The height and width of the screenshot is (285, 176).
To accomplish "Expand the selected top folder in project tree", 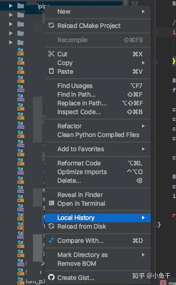I will (x=11, y=6).
